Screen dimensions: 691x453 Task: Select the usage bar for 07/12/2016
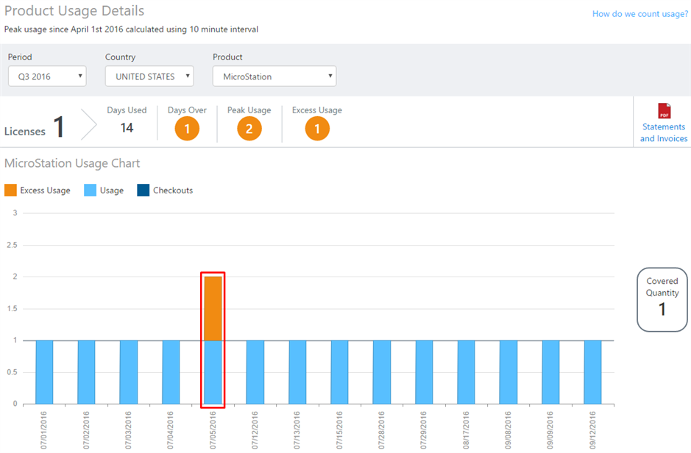click(255, 372)
